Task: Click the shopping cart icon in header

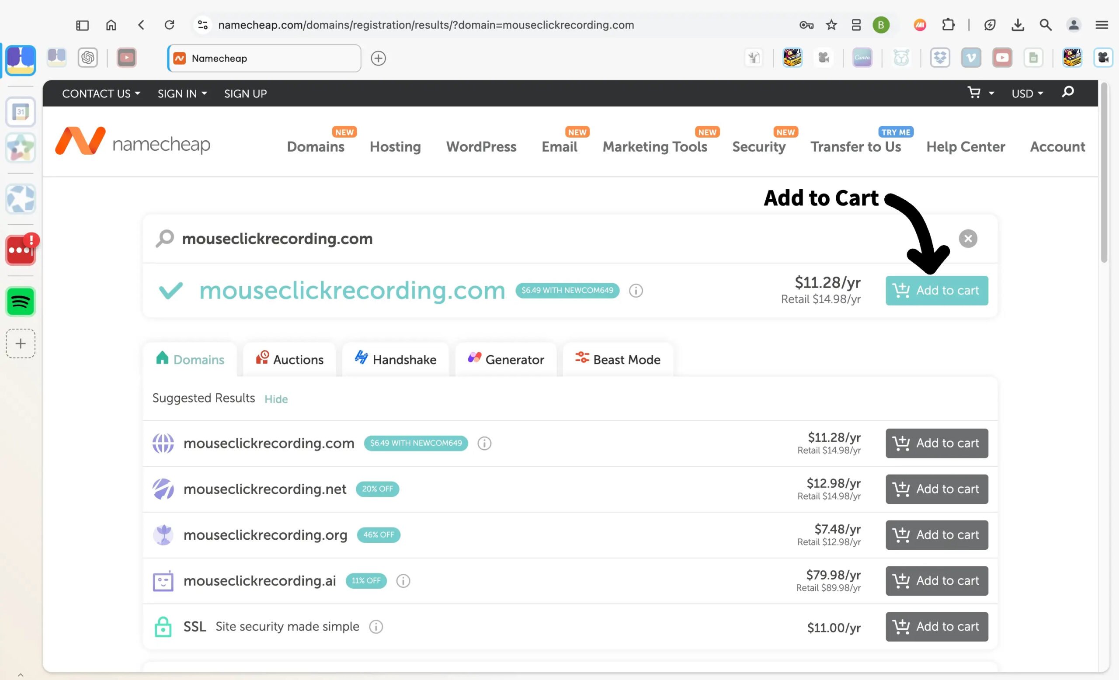Action: pyautogui.click(x=974, y=93)
